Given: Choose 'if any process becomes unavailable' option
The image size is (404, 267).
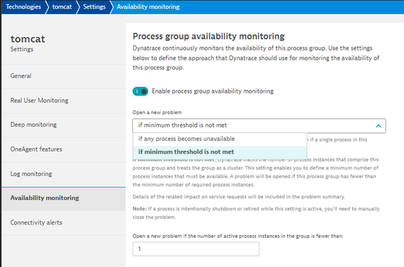Looking at the screenshot, I should pyautogui.click(x=186, y=139).
